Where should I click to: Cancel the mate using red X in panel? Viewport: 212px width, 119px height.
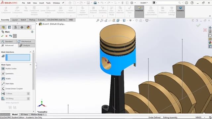coord(6,36)
